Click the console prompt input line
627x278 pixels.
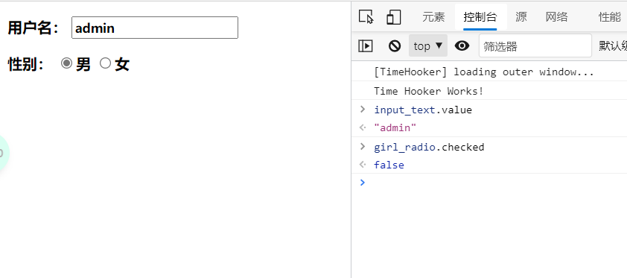tap(496, 183)
